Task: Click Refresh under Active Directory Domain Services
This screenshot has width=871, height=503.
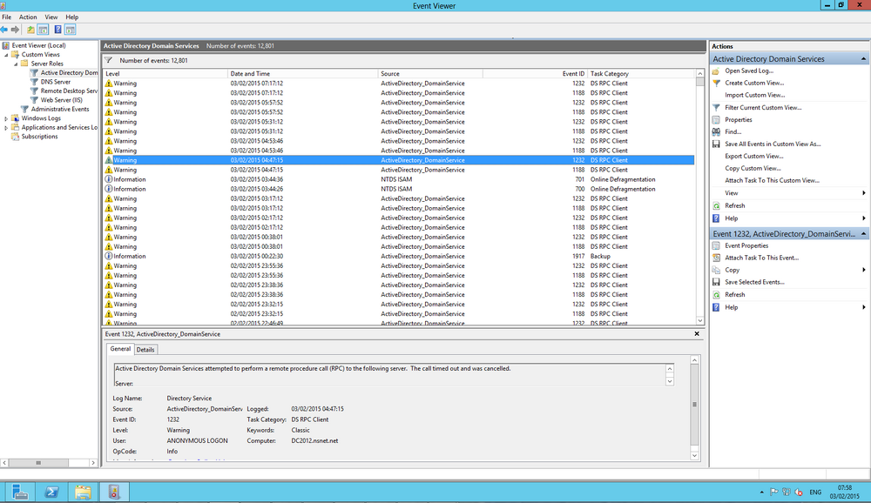Action: click(x=734, y=205)
